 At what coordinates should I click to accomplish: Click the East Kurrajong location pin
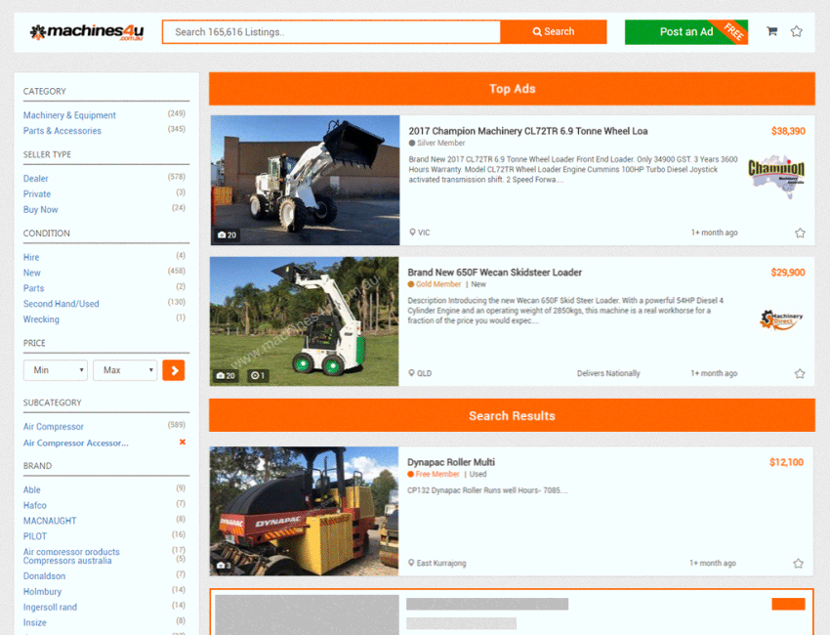pyautogui.click(x=411, y=563)
